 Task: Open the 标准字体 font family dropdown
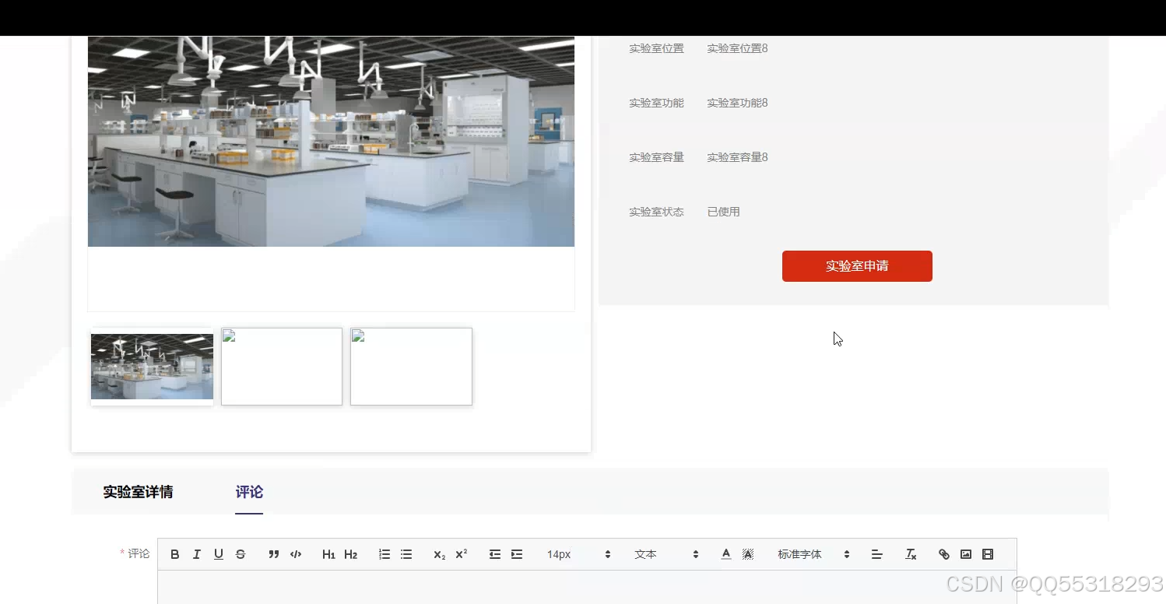pos(799,553)
